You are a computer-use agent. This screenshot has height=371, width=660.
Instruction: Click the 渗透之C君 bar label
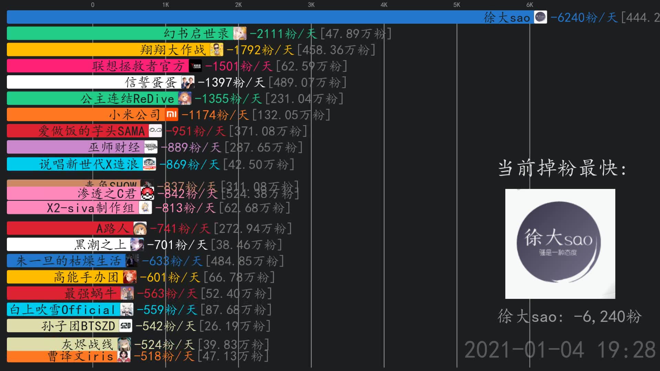point(107,194)
